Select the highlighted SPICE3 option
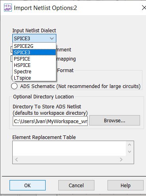Screen dimensions: 146x196 34,52
